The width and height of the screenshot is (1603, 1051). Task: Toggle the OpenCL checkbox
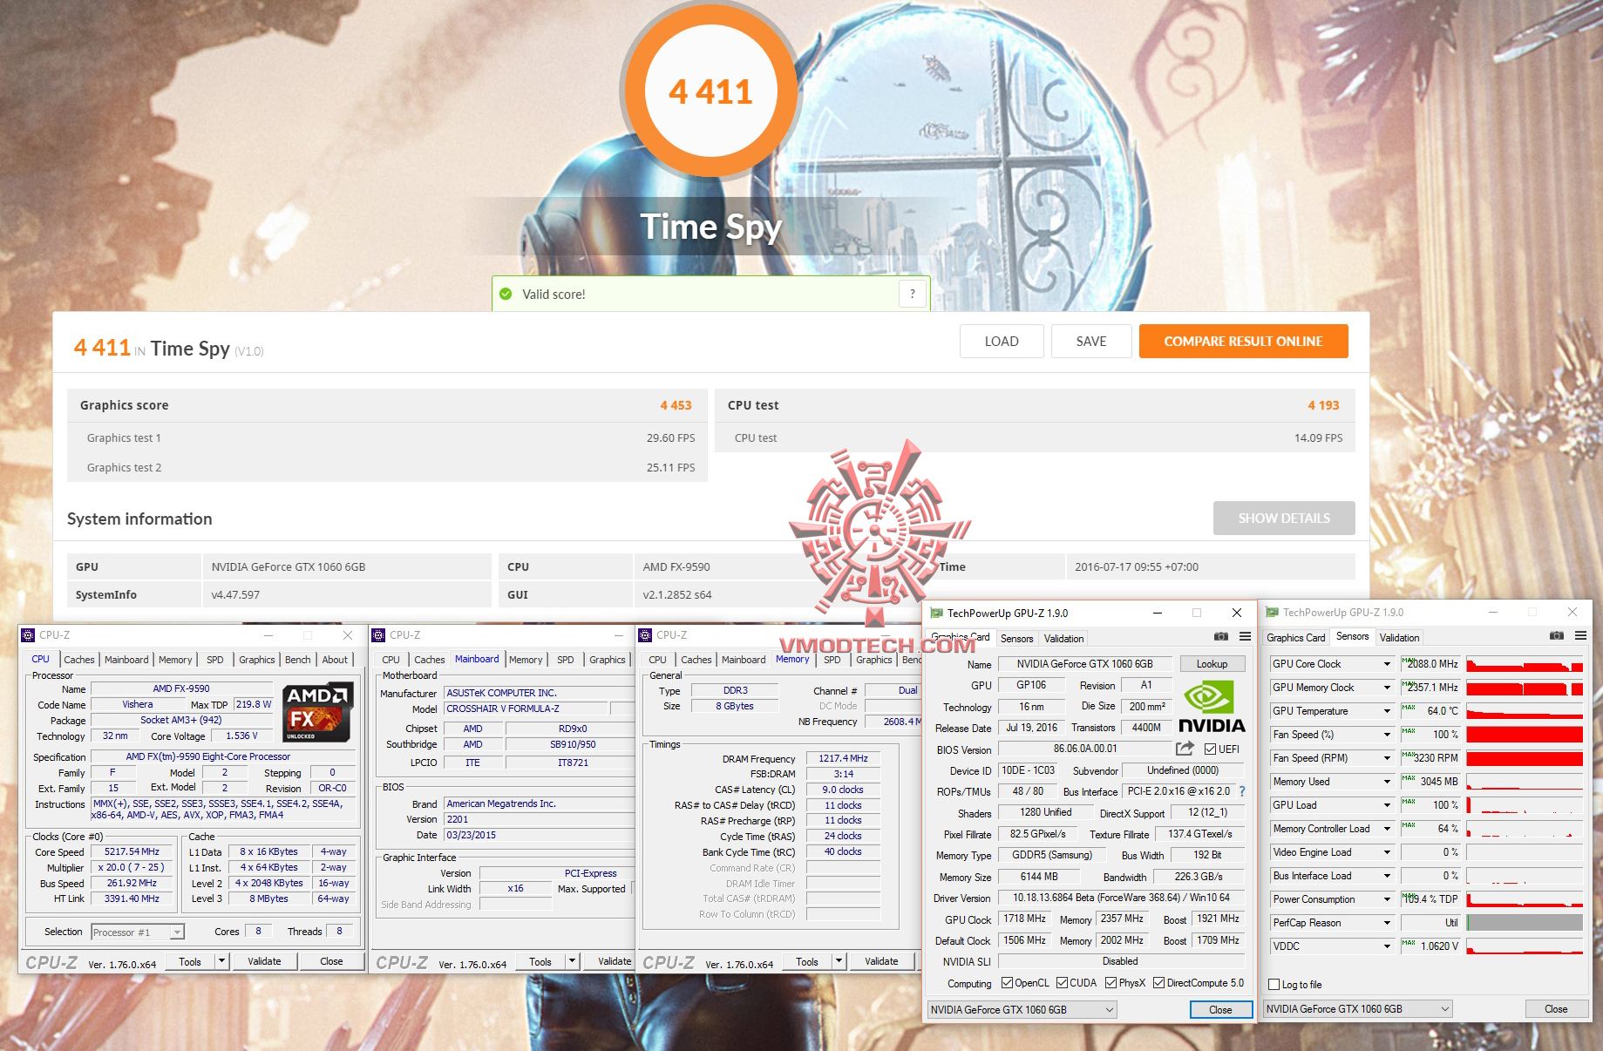[1008, 983]
